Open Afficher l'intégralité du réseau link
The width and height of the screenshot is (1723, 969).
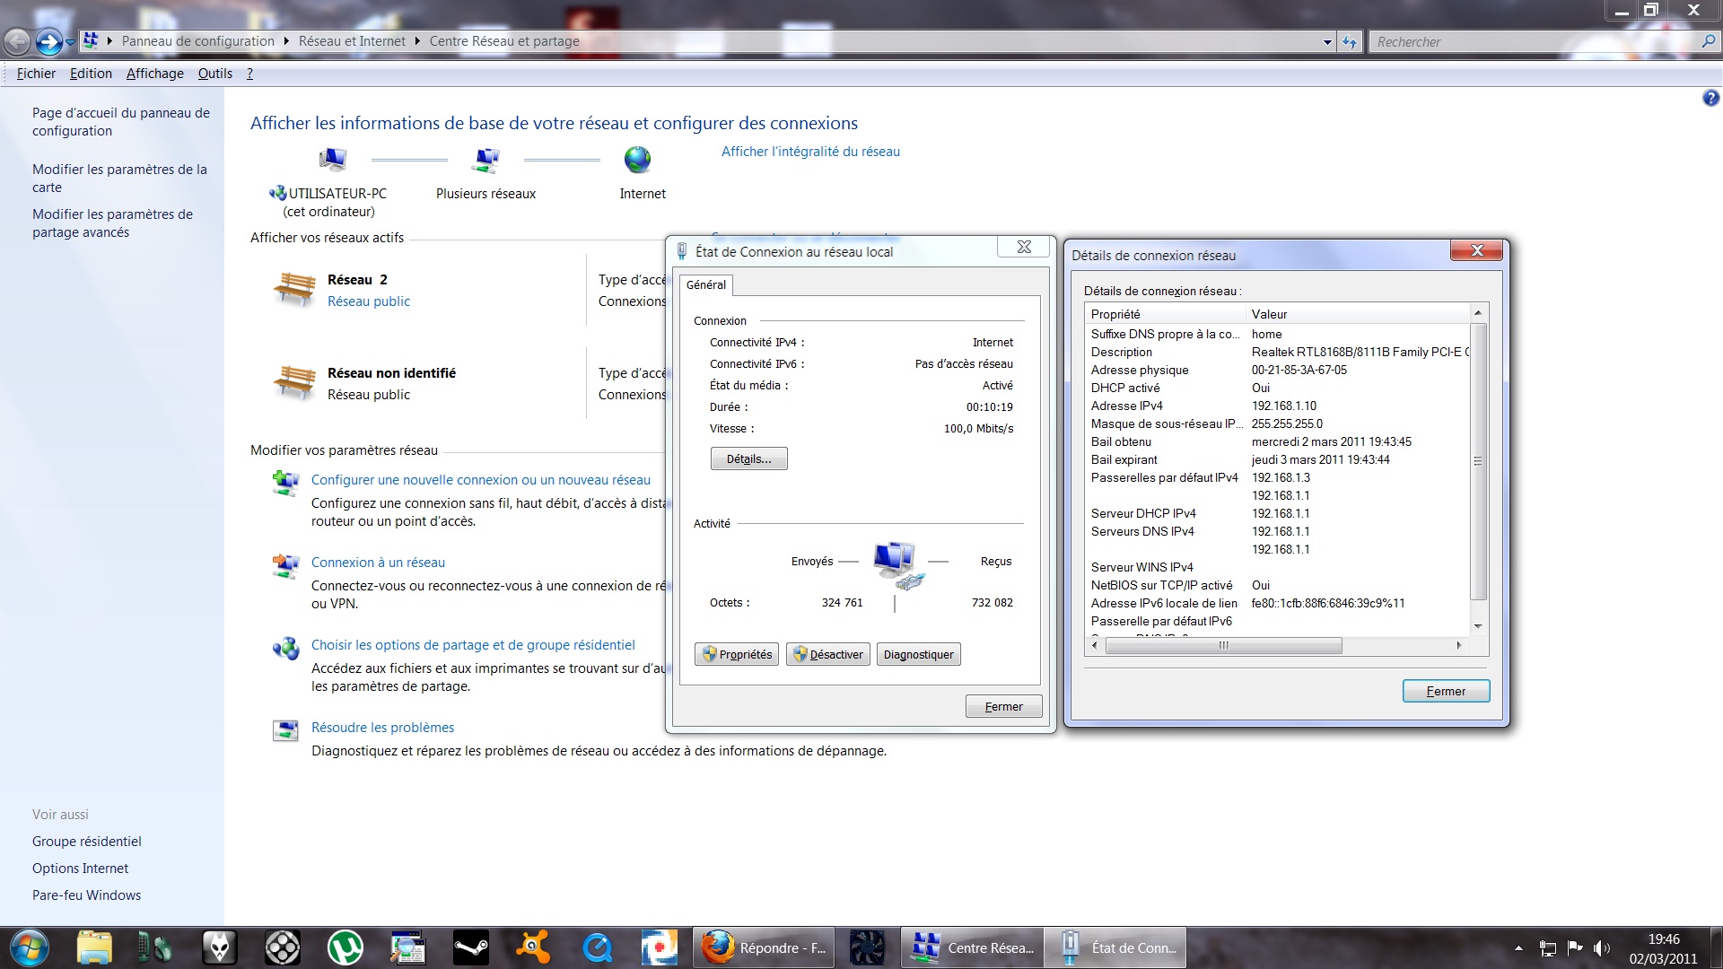[810, 152]
